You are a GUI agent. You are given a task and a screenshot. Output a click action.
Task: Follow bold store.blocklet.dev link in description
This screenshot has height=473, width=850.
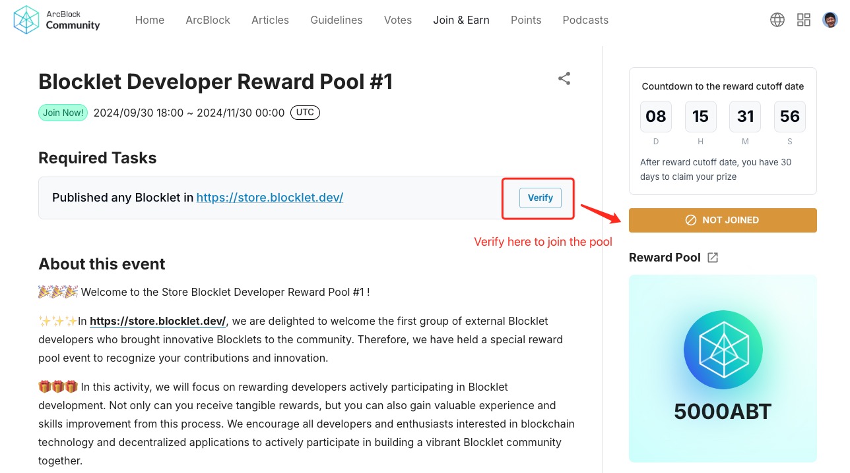click(x=158, y=321)
